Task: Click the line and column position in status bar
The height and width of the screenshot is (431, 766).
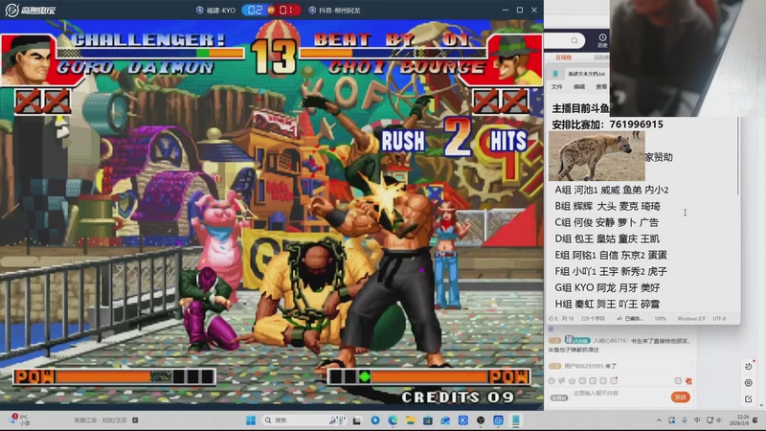Action: pyautogui.click(x=561, y=319)
